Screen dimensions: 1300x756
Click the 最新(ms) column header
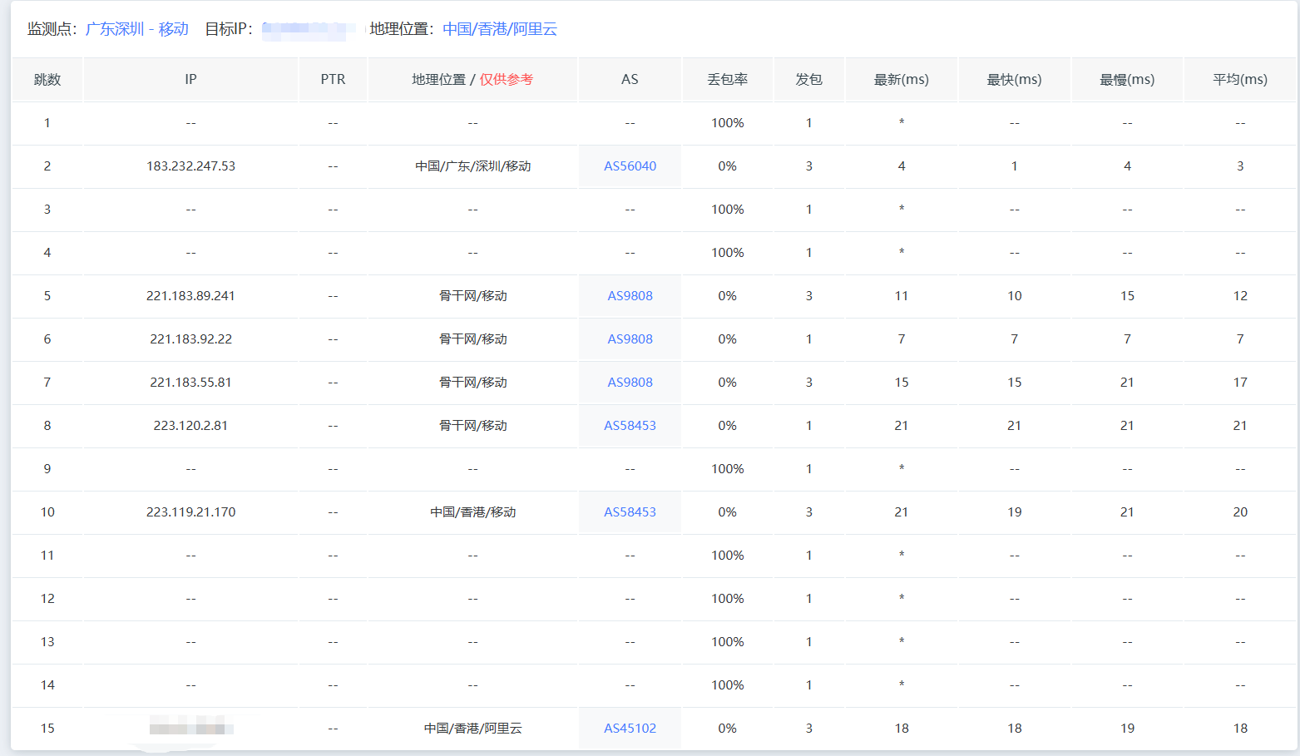901,80
